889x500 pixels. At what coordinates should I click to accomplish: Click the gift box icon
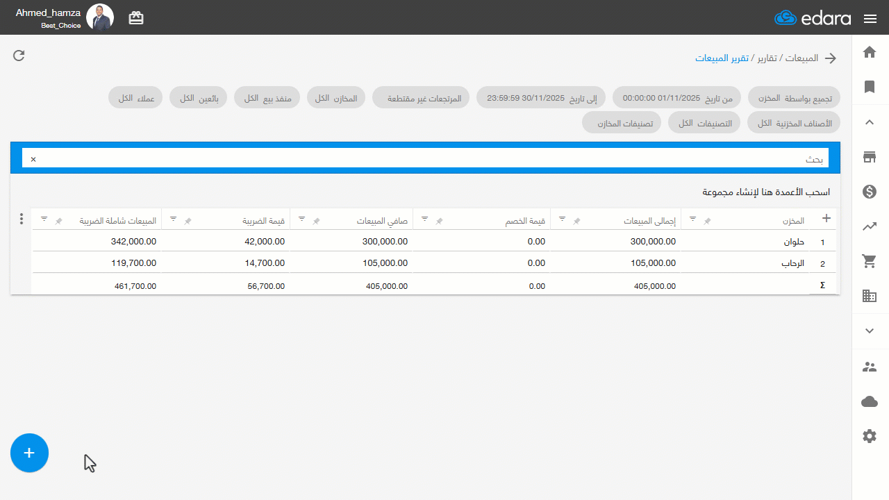(x=136, y=18)
